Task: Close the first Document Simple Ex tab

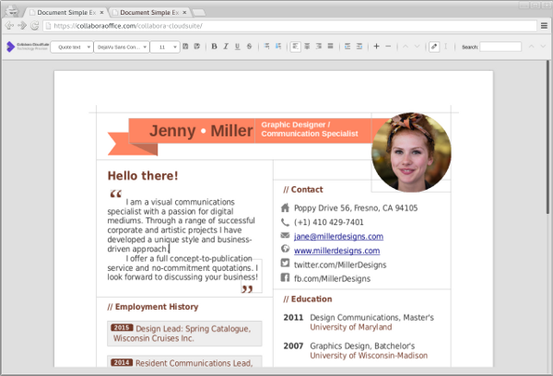Action: point(101,12)
